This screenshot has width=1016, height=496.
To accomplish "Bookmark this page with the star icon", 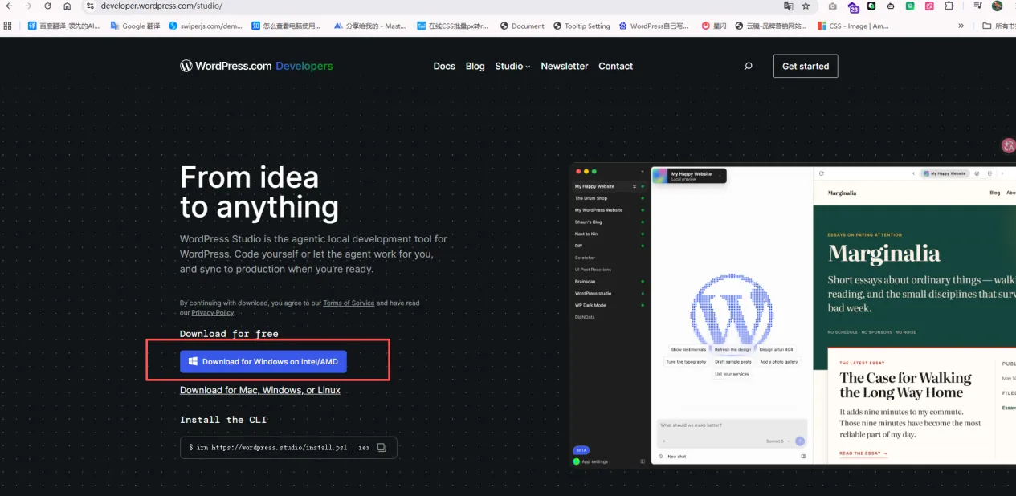I will pos(806,6).
